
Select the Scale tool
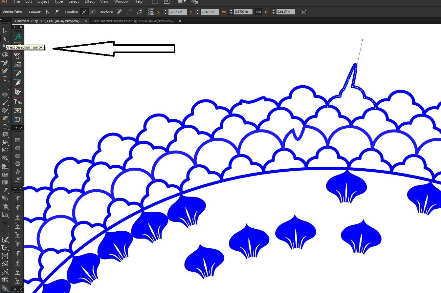5,135
